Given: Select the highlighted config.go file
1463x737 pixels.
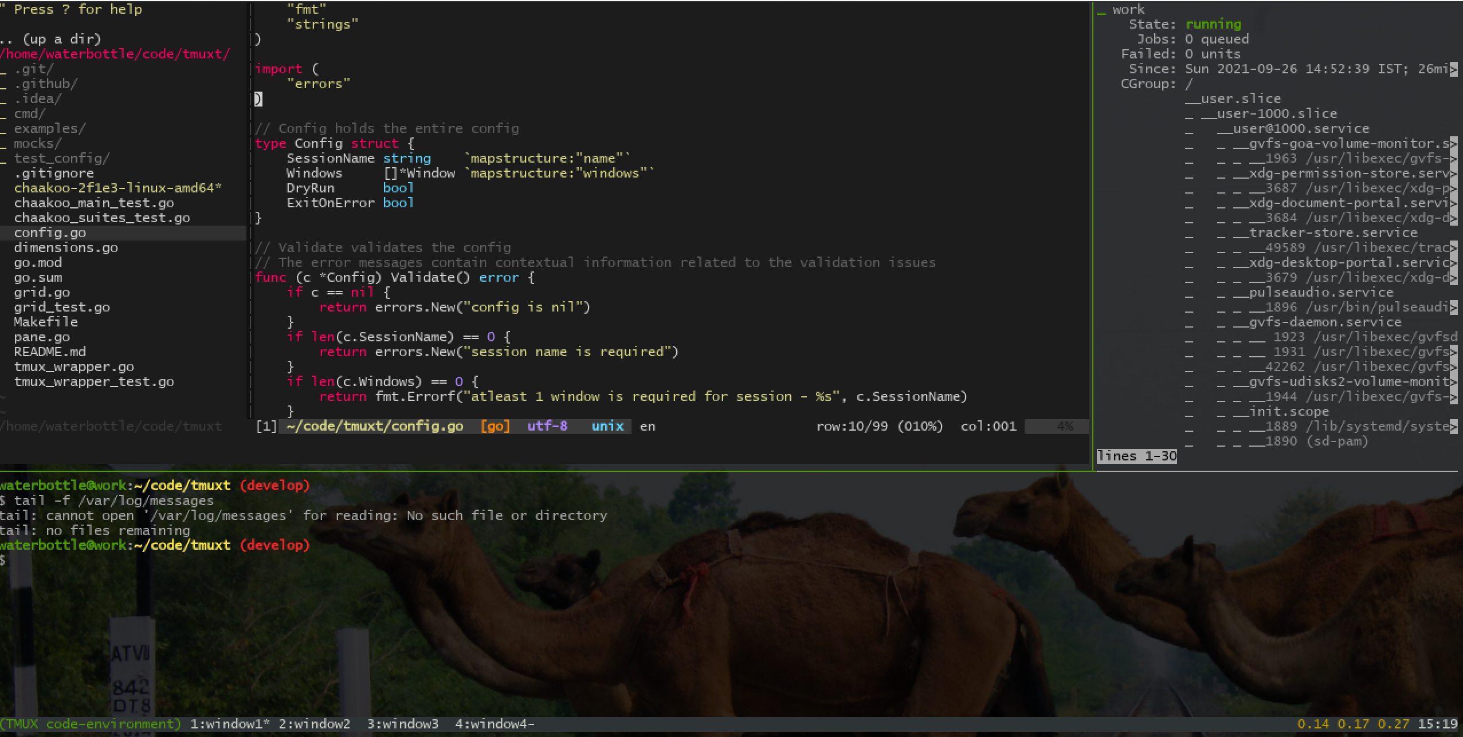Looking at the screenshot, I should (50, 232).
